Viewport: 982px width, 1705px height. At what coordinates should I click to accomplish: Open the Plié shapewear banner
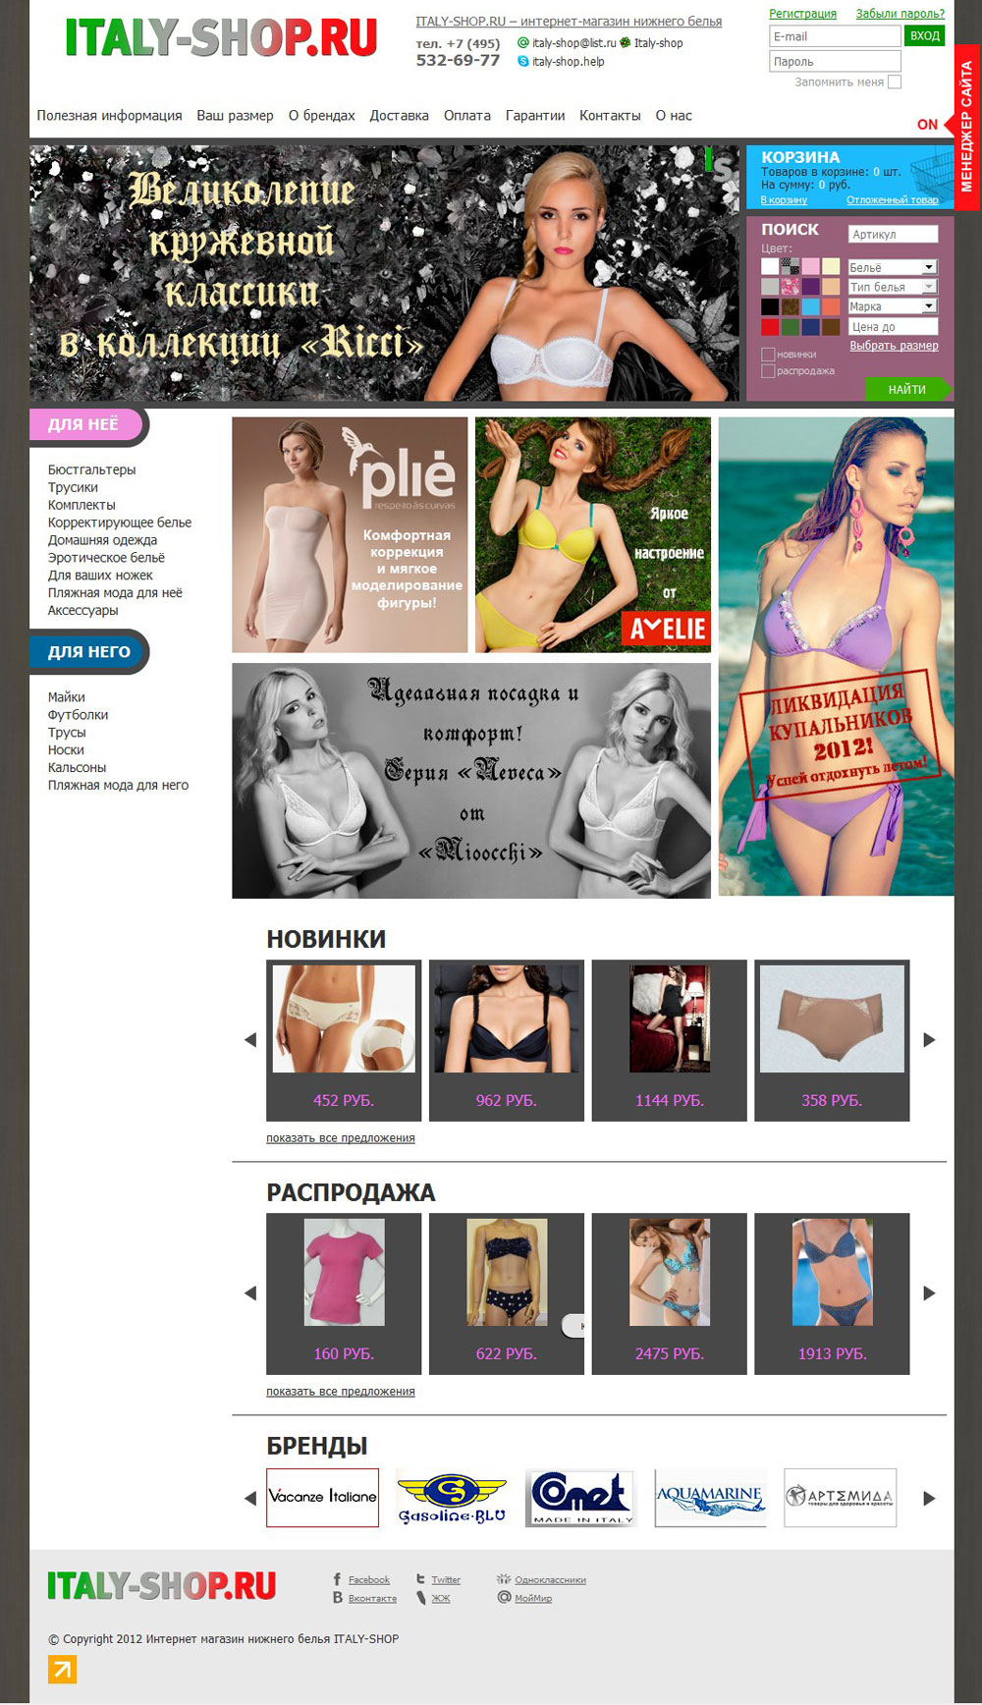(350, 535)
